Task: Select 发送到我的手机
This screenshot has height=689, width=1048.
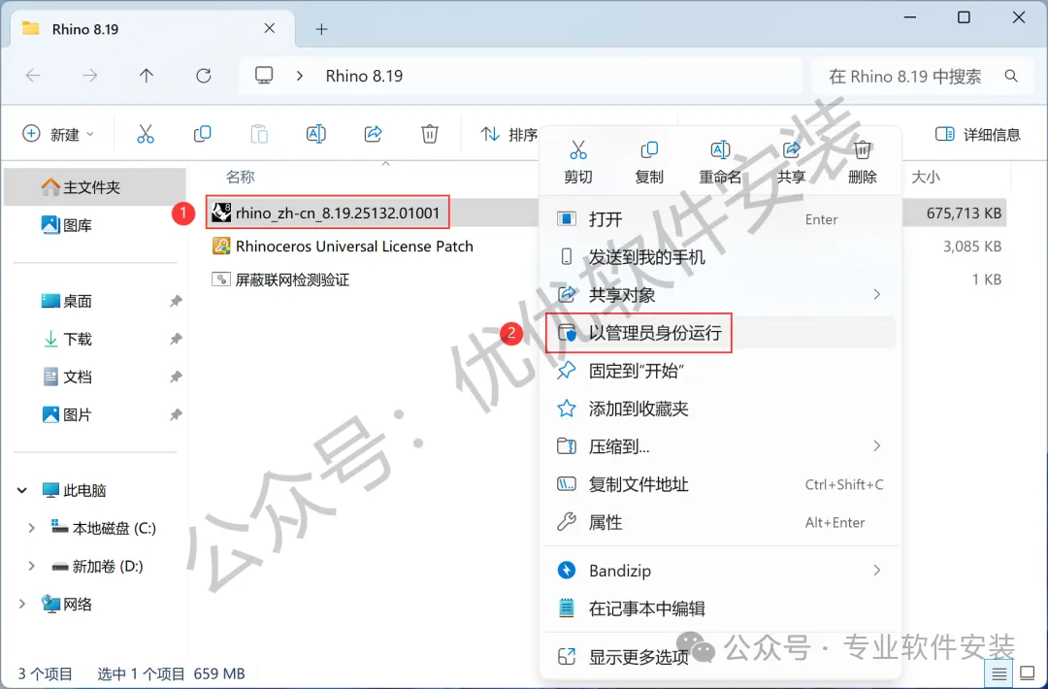Action: click(x=720, y=257)
